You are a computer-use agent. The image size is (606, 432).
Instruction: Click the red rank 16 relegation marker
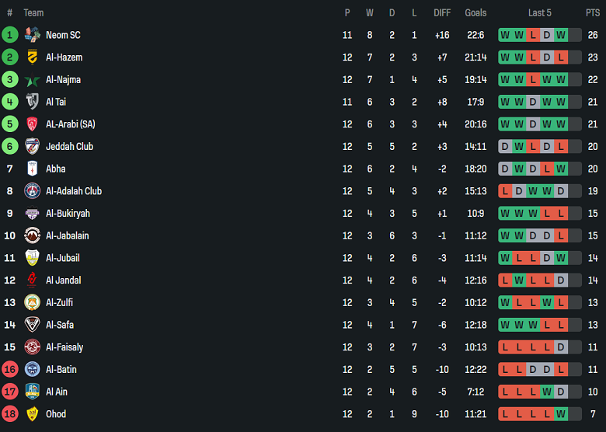10,370
